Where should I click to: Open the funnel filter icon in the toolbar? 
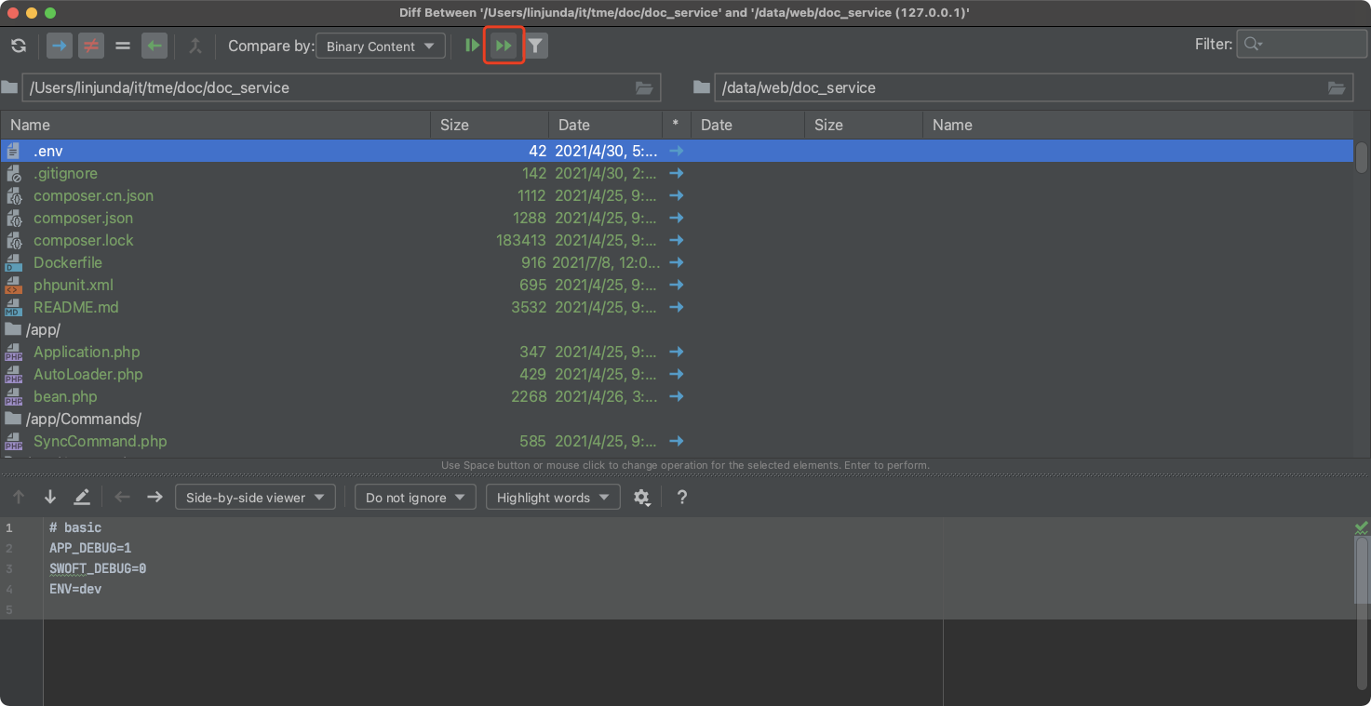[x=536, y=46]
